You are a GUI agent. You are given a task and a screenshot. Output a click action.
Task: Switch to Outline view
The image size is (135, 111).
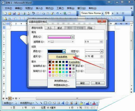13,98
